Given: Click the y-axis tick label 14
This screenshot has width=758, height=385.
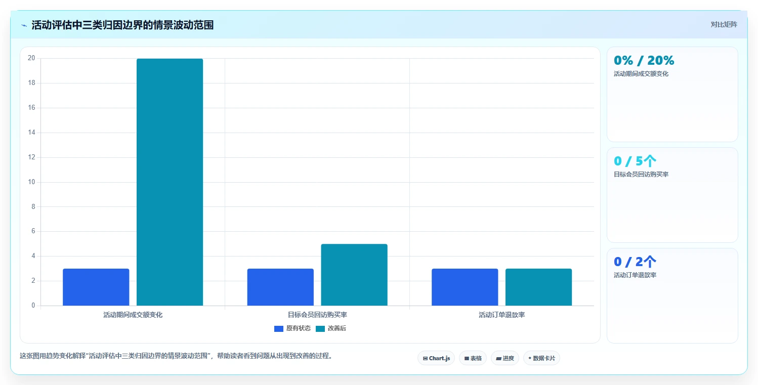Looking at the screenshot, I should click(x=31, y=133).
